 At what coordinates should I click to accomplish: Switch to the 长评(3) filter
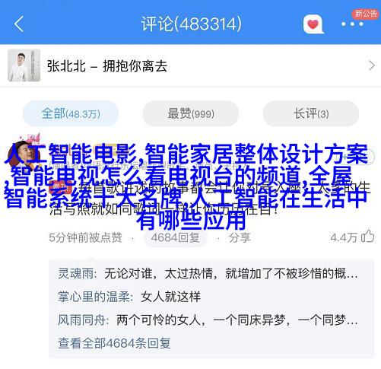click(x=311, y=113)
